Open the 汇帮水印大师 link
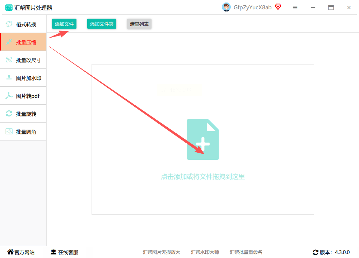Viewport: 359px width, 258px height. [205, 252]
